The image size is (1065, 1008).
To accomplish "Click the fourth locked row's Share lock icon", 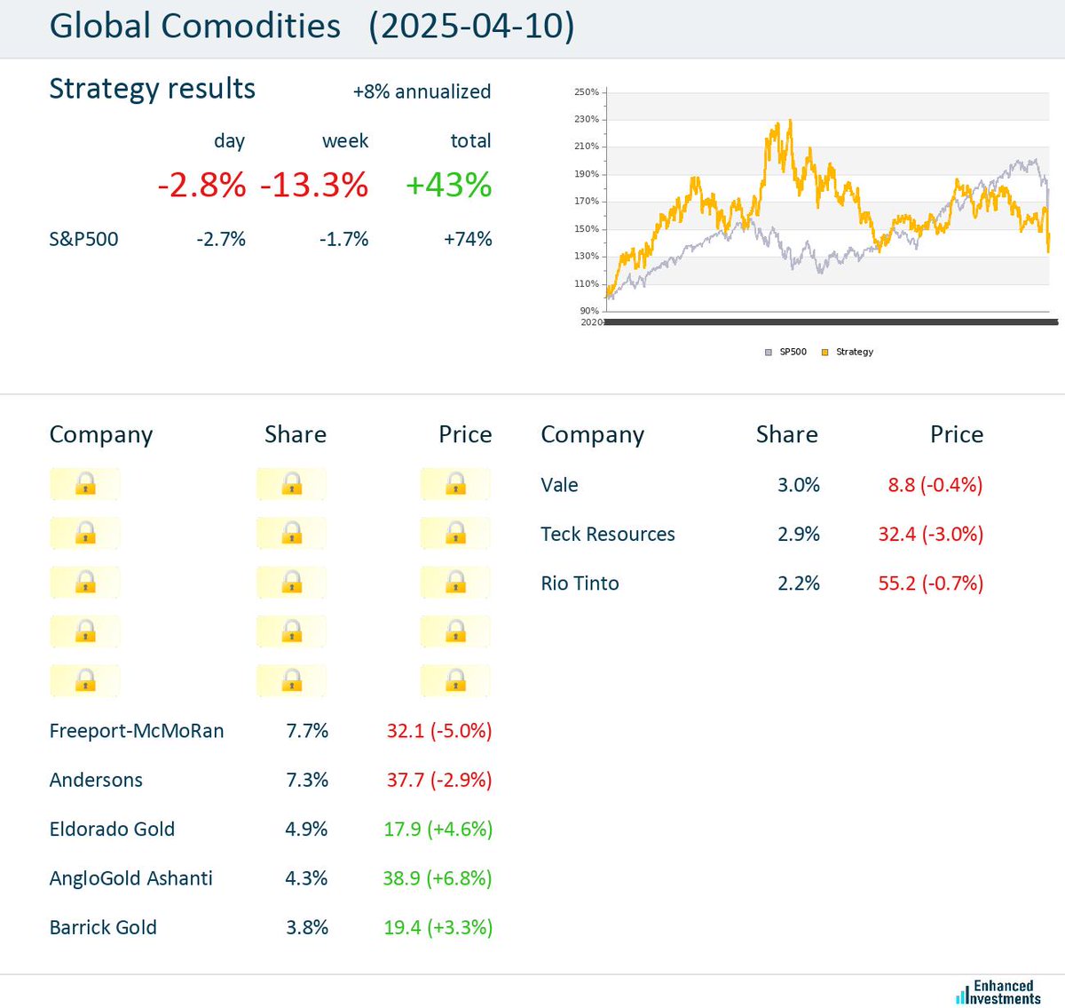I will click(292, 631).
